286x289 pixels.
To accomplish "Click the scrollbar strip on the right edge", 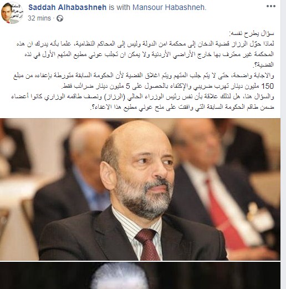I will tap(283, 144).
